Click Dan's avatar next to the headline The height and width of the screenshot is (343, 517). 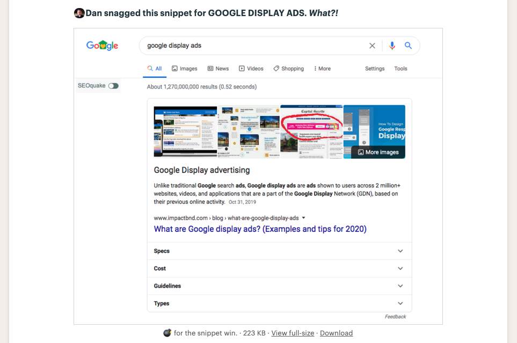coord(79,12)
